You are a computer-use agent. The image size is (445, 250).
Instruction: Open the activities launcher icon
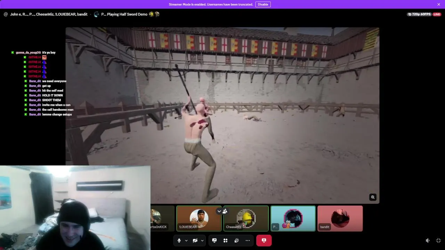pos(225,240)
